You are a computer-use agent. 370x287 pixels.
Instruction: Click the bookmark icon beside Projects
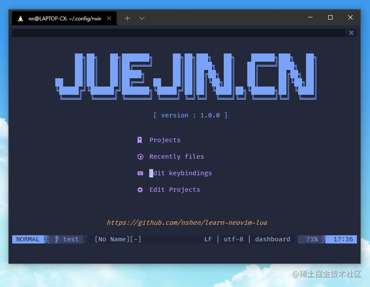pyautogui.click(x=140, y=140)
